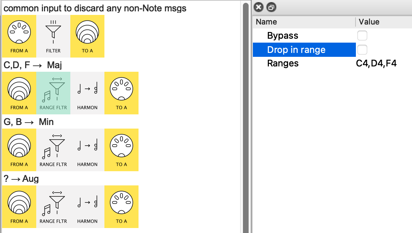Undock the properties panel with float button
412x233 pixels.
(271, 7)
